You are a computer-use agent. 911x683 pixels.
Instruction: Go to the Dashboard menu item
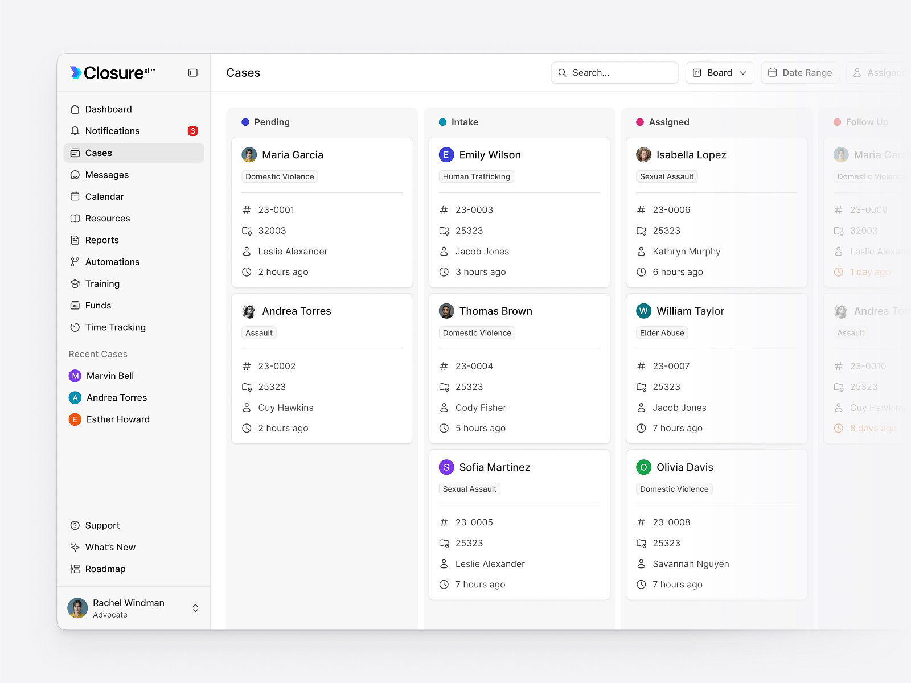coord(108,109)
